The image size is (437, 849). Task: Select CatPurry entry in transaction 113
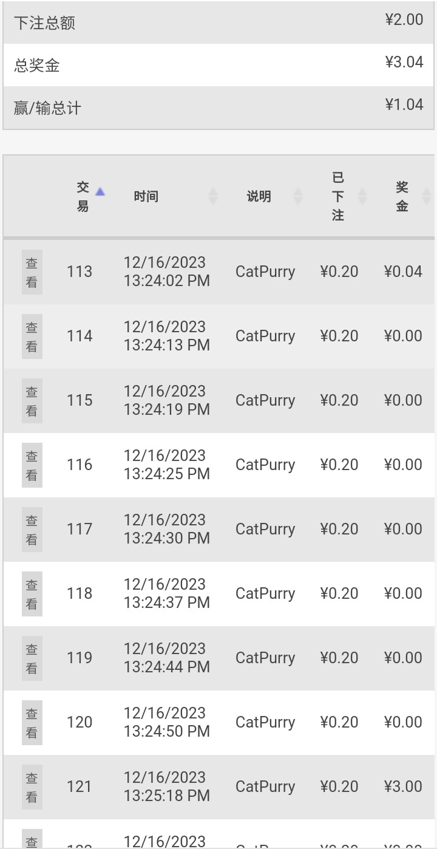coord(265,271)
